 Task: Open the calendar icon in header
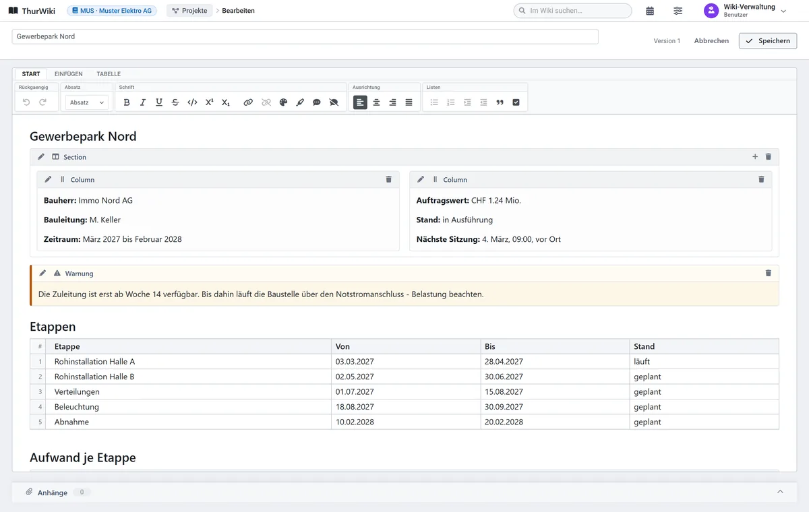tap(650, 11)
